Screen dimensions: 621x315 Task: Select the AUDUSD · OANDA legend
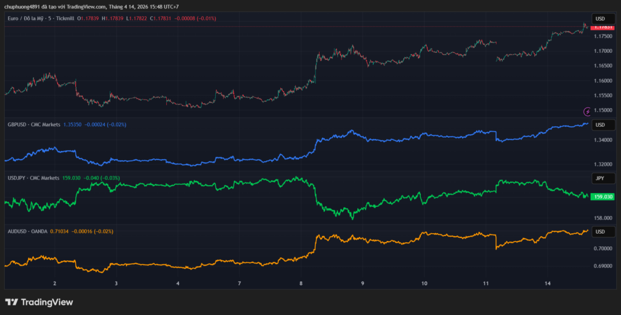pyautogui.click(x=30, y=231)
